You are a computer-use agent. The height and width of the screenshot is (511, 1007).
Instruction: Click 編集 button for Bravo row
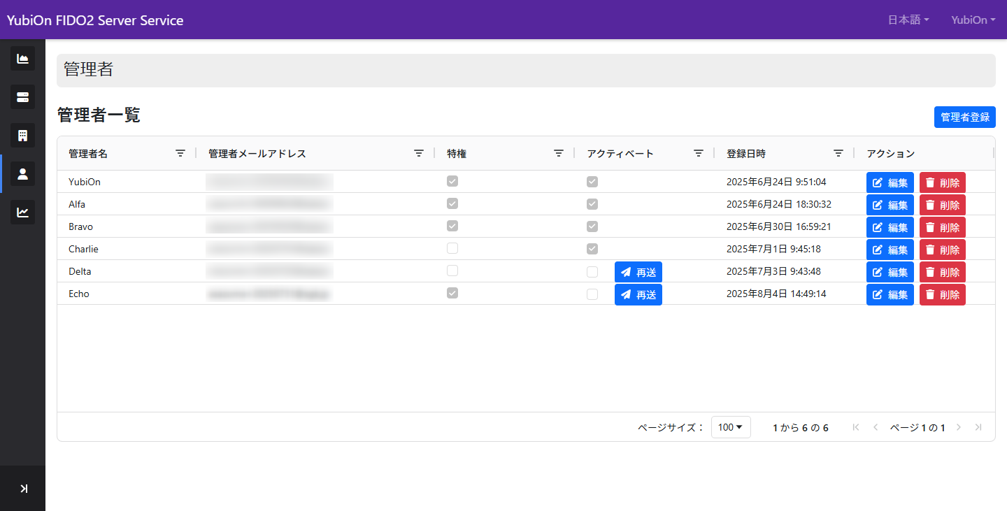890,228
